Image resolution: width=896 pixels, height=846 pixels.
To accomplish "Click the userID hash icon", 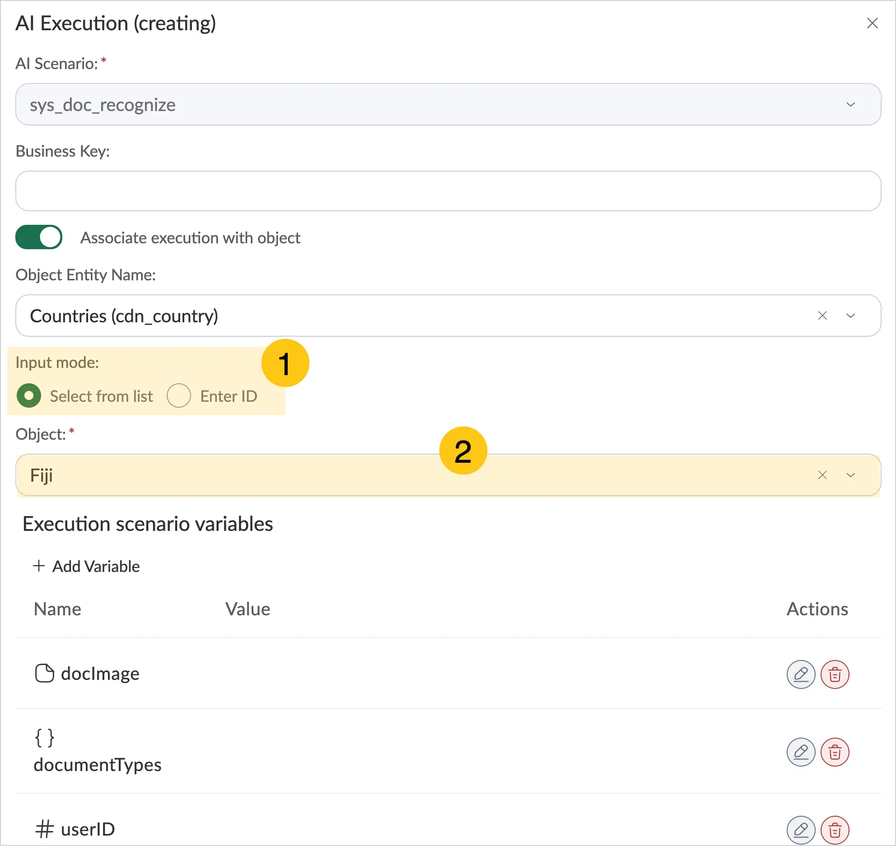I will [x=44, y=829].
